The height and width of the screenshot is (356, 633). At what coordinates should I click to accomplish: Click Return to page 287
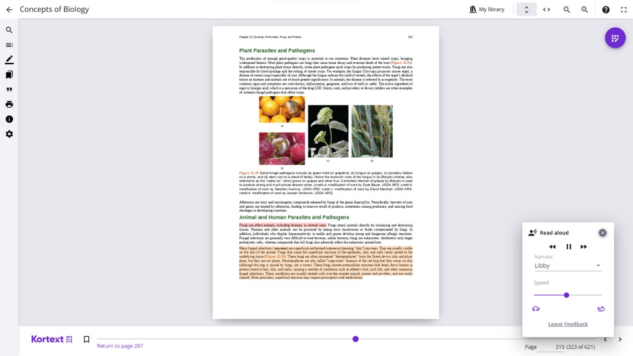[120, 346]
